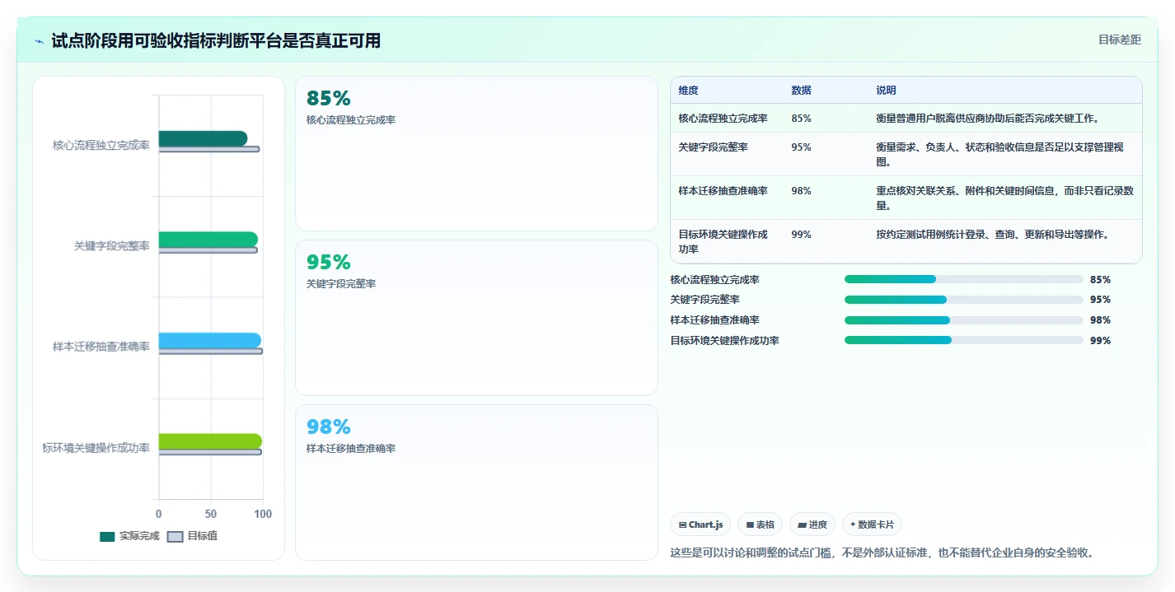The image size is (1175, 592).
Task: Click the x-axis tick label 100
Action: [x=263, y=514]
